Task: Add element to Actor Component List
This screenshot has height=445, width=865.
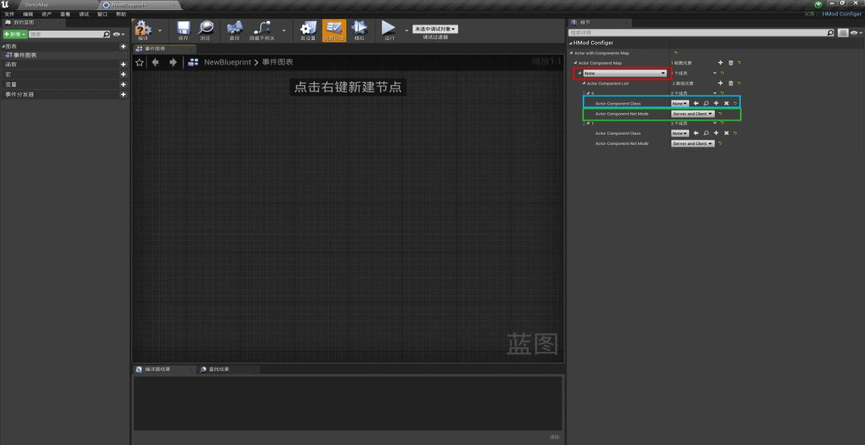Action: tap(720, 83)
